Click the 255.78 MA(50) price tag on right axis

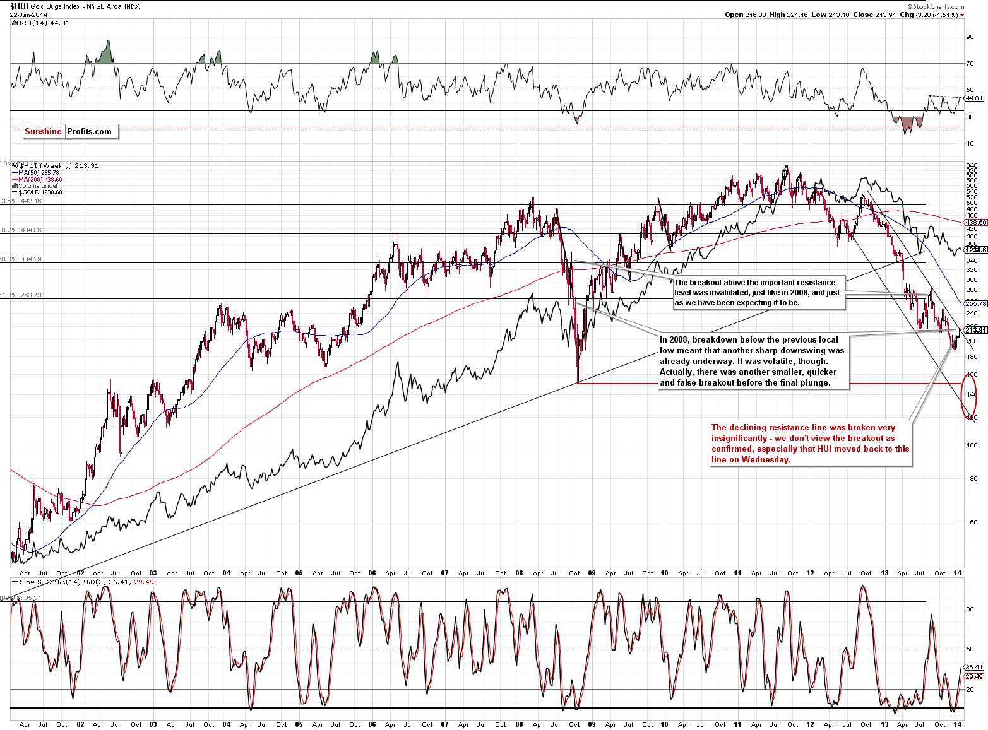pyautogui.click(x=976, y=303)
